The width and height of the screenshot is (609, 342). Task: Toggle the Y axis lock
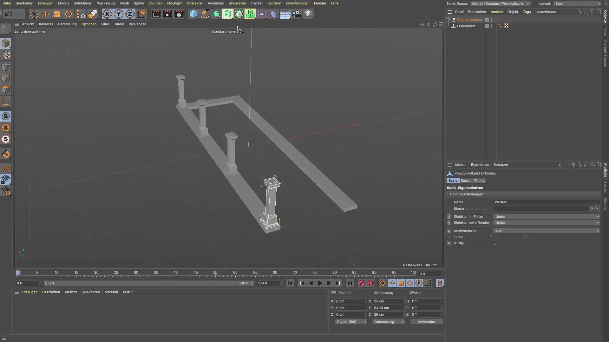[x=119, y=14]
